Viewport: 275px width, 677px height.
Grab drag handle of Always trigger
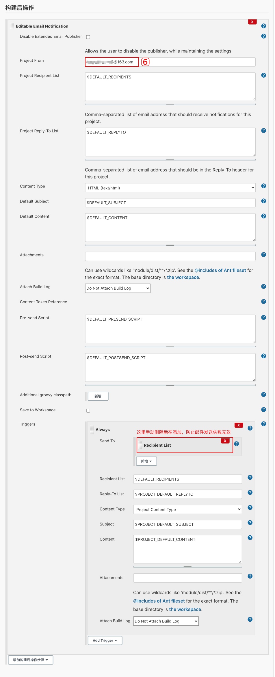click(x=92, y=429)
